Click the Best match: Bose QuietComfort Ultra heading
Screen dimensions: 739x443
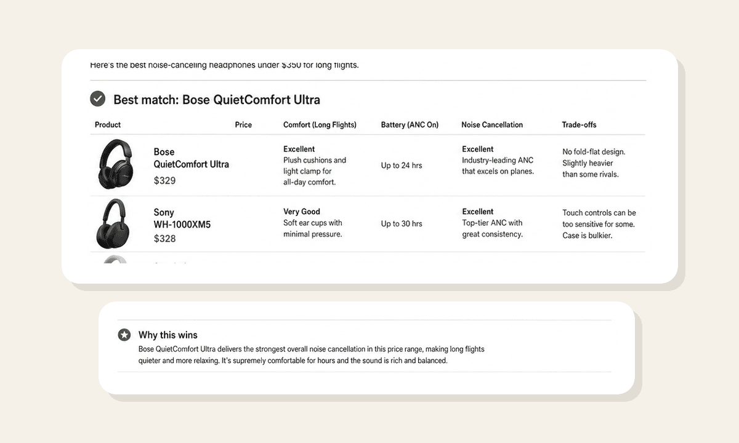pyautogui.click(x=217, y=100)
